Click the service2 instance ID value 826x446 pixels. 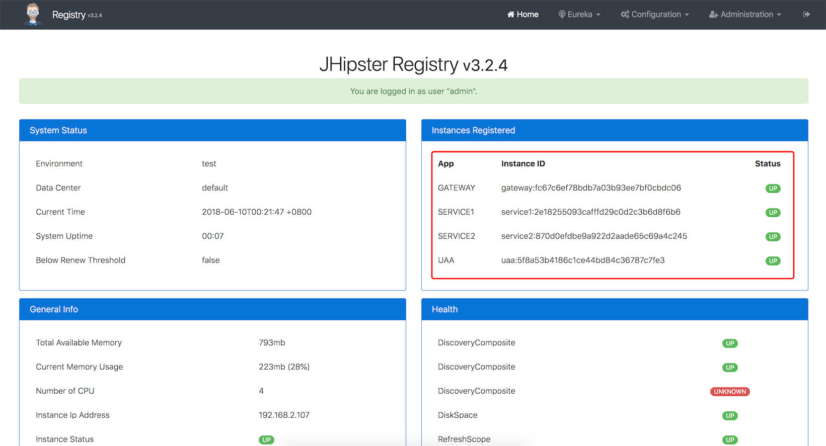[594, 236]
